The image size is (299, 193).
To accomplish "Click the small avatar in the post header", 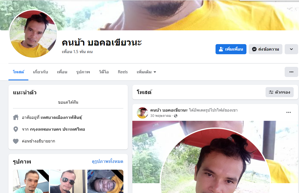I will [142, 113].
